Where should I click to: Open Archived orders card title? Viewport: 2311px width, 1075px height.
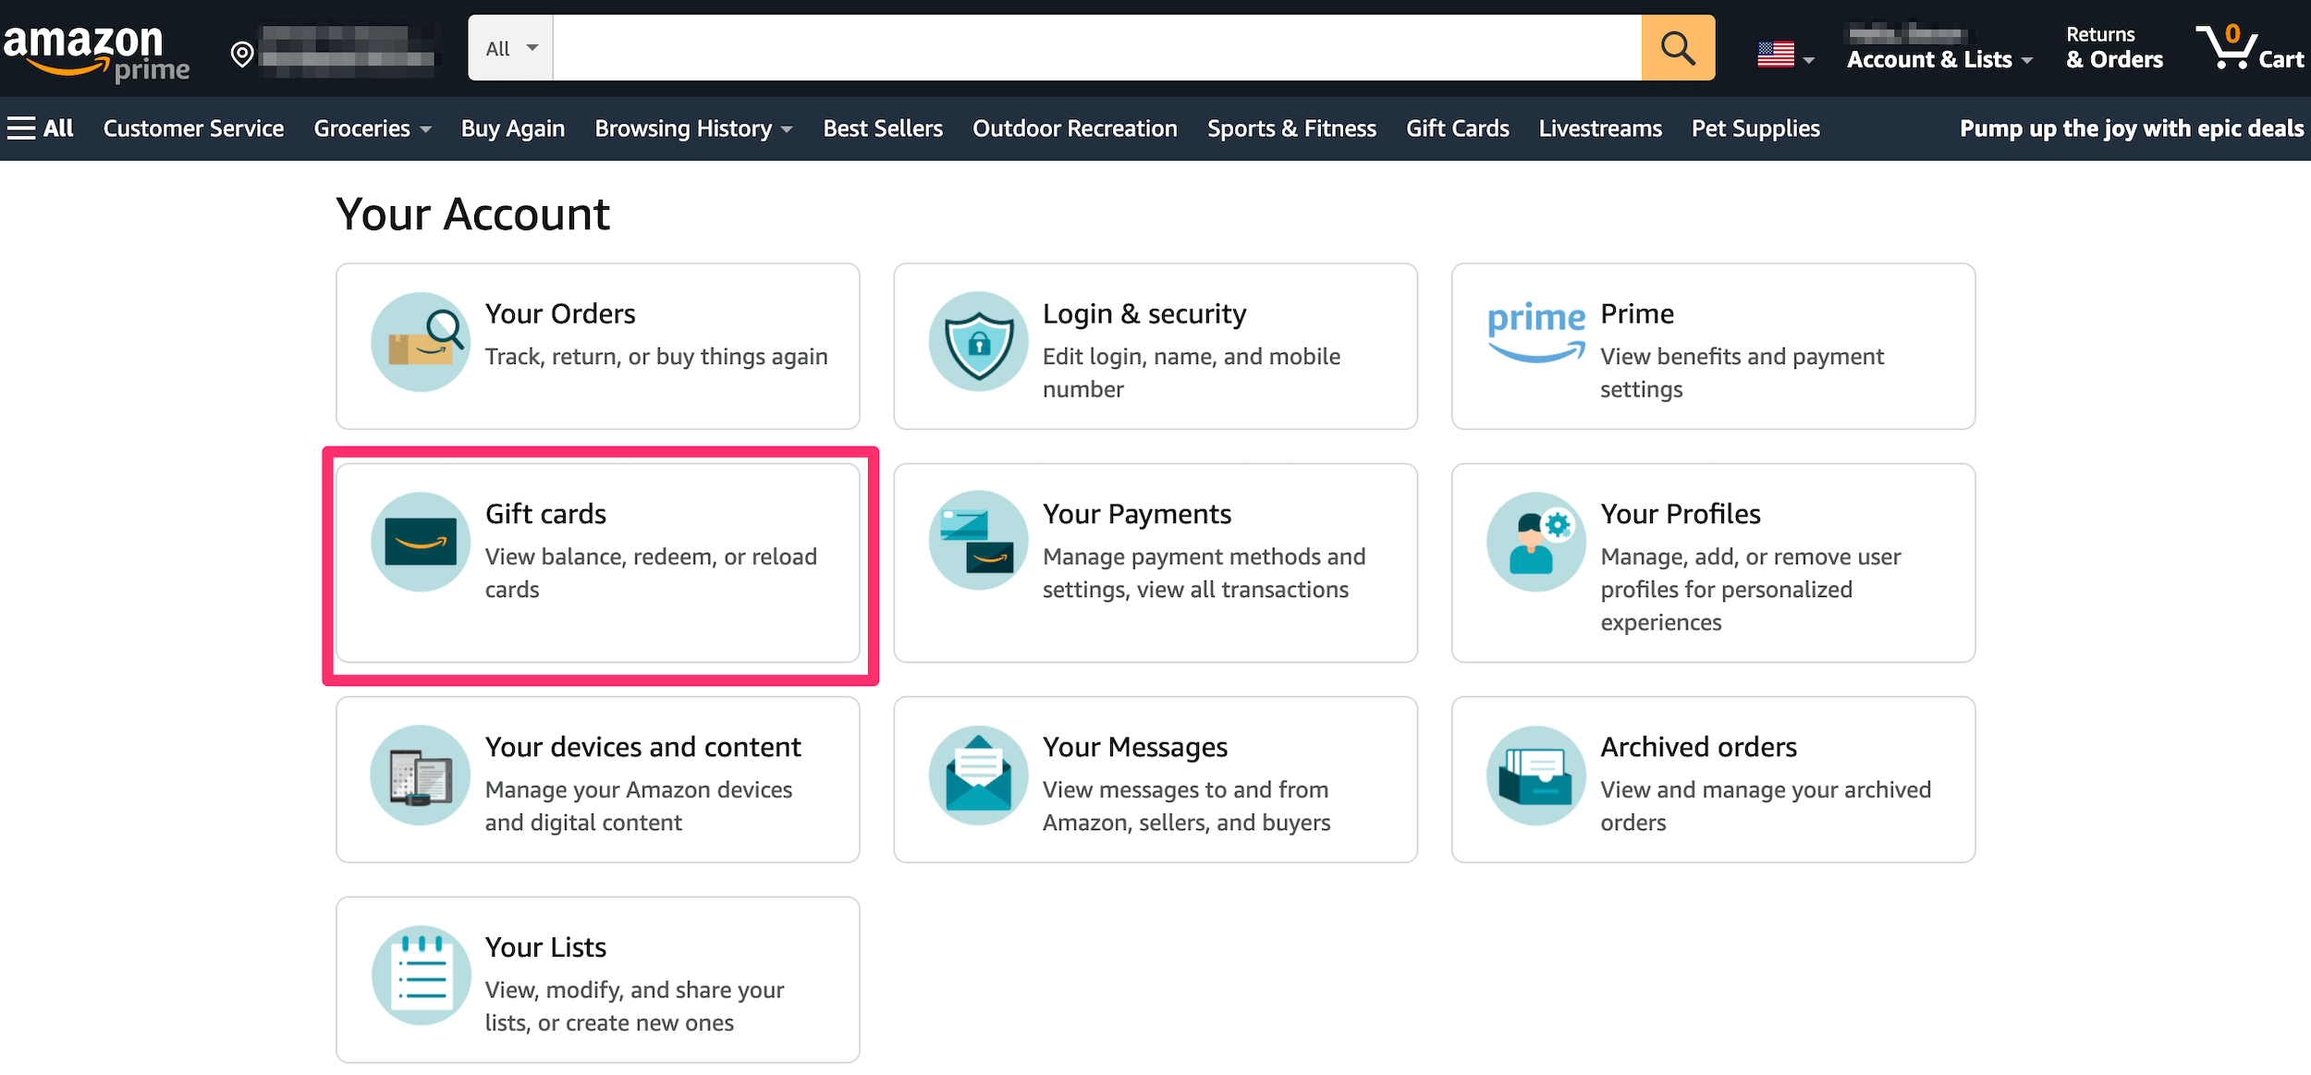point(1698,747)
